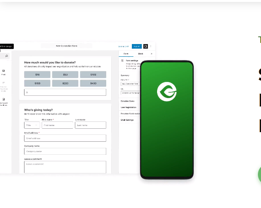Click the custom dollar amount input
Viewport: 261px width, 208px height.
pos(65,92)
